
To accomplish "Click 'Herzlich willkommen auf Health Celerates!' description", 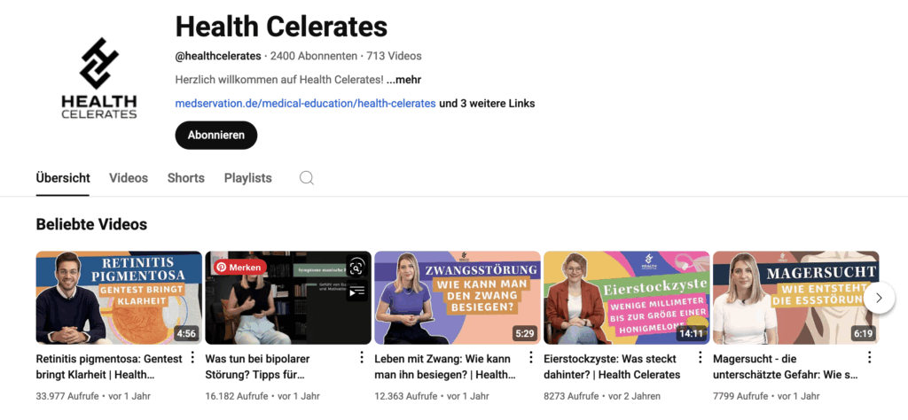I will tap(279, 80).
